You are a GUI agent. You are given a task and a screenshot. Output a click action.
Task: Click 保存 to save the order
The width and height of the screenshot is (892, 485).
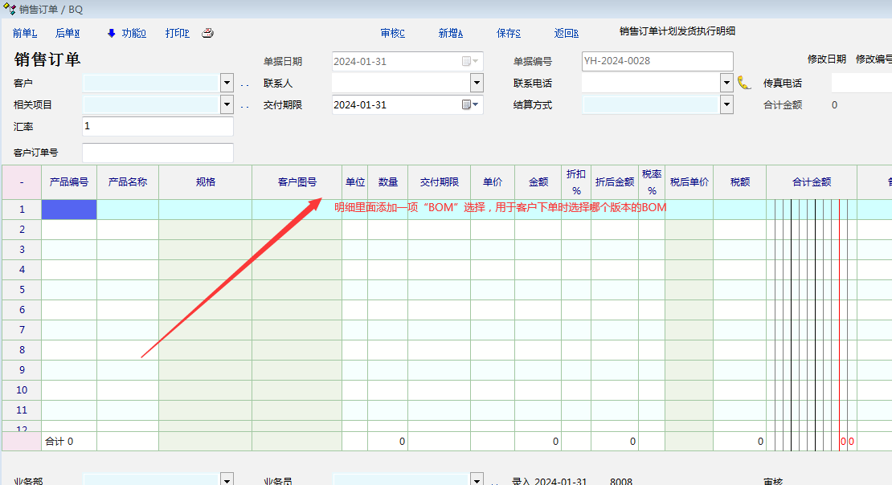508,34
